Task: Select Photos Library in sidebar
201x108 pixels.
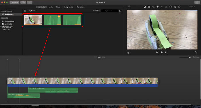Action: (10, 21)
